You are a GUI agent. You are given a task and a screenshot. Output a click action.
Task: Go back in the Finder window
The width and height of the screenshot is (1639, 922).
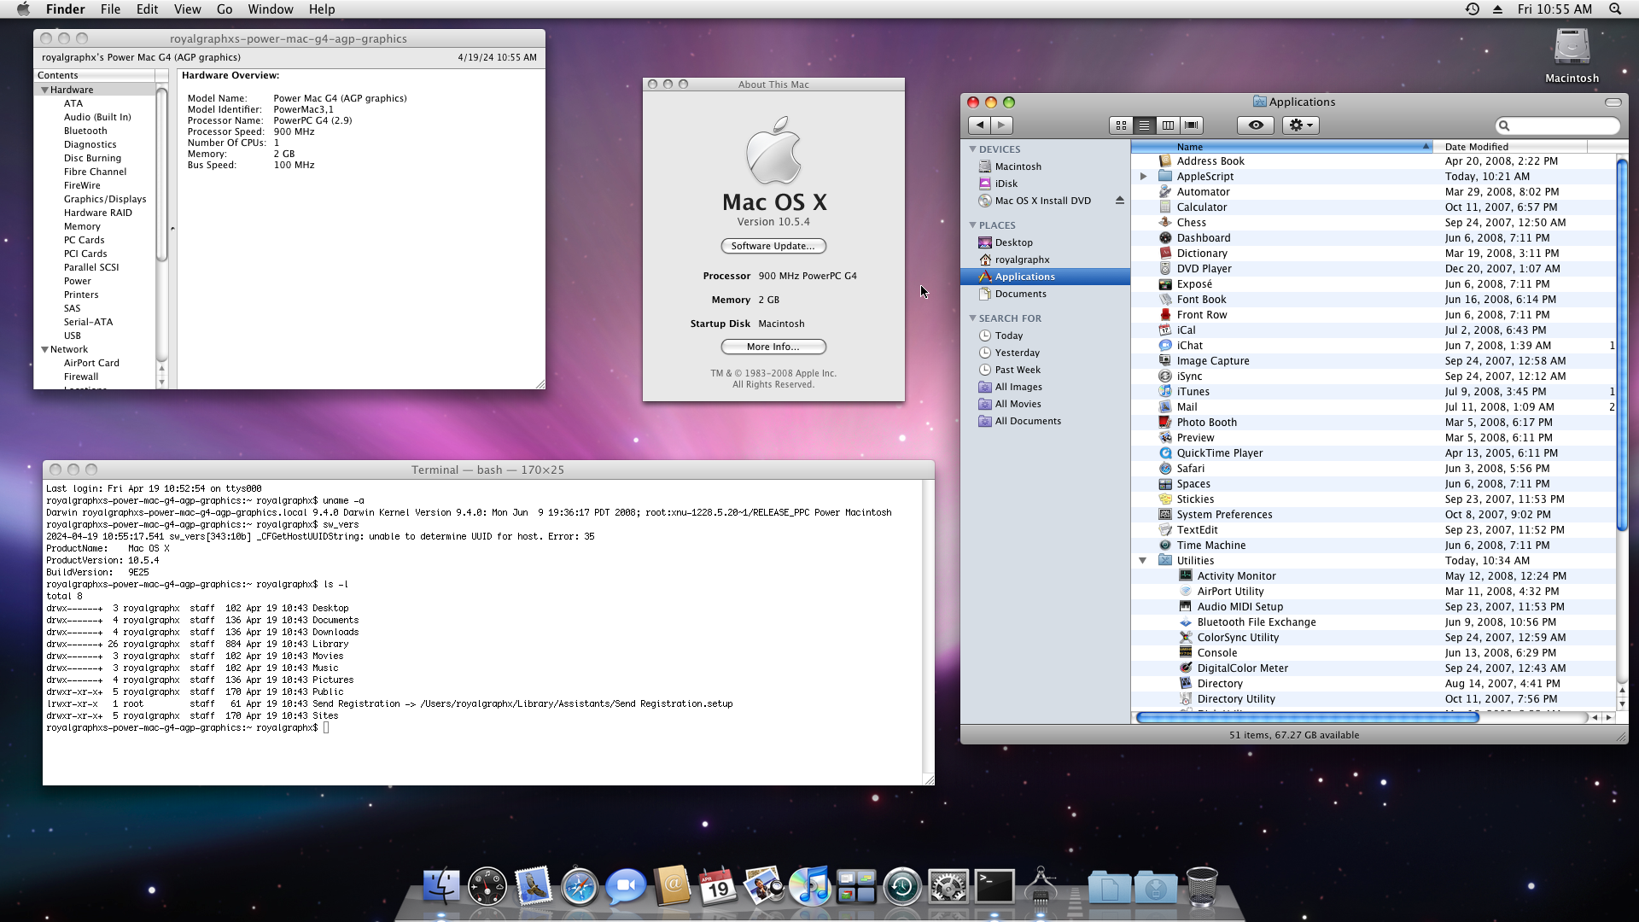[x=979, y=125]
